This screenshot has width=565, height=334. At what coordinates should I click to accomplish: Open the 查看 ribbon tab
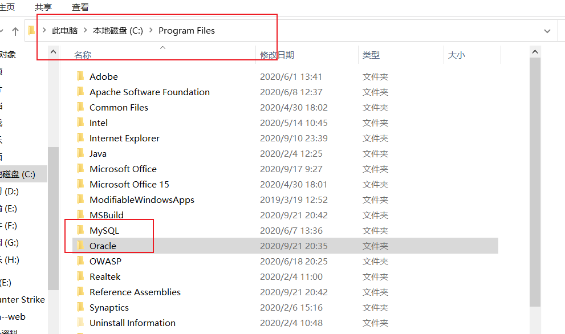pyautogui.click(x=80, y=7)
